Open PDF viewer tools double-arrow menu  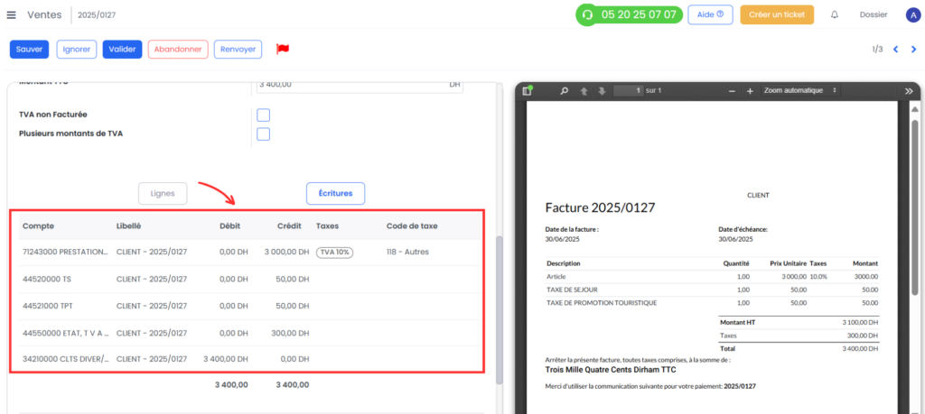pyautogui.click(x=909, y=91)
